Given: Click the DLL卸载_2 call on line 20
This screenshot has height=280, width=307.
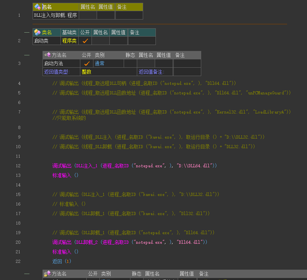Looking at the screenshot, I should pos(87,242).
